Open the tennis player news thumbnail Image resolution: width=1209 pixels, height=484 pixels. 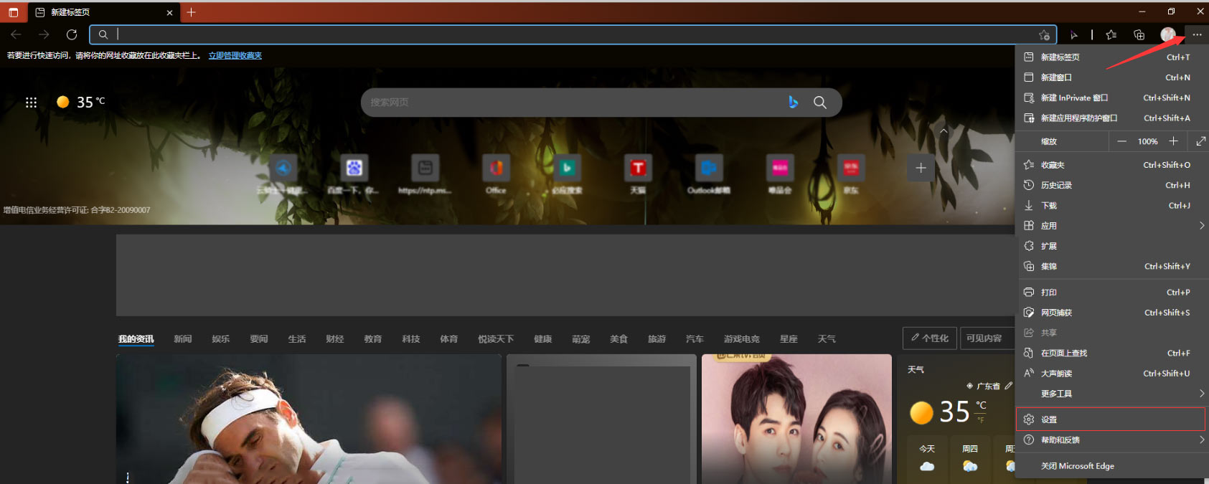(x=309, y=419)
